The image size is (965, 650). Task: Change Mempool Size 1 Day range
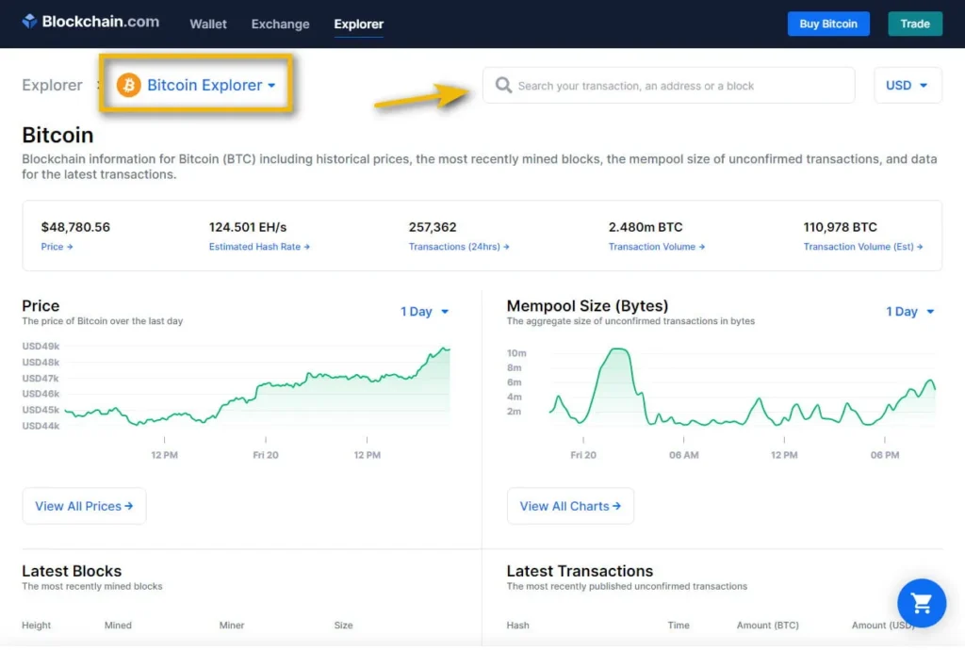[x=909, y=312]
